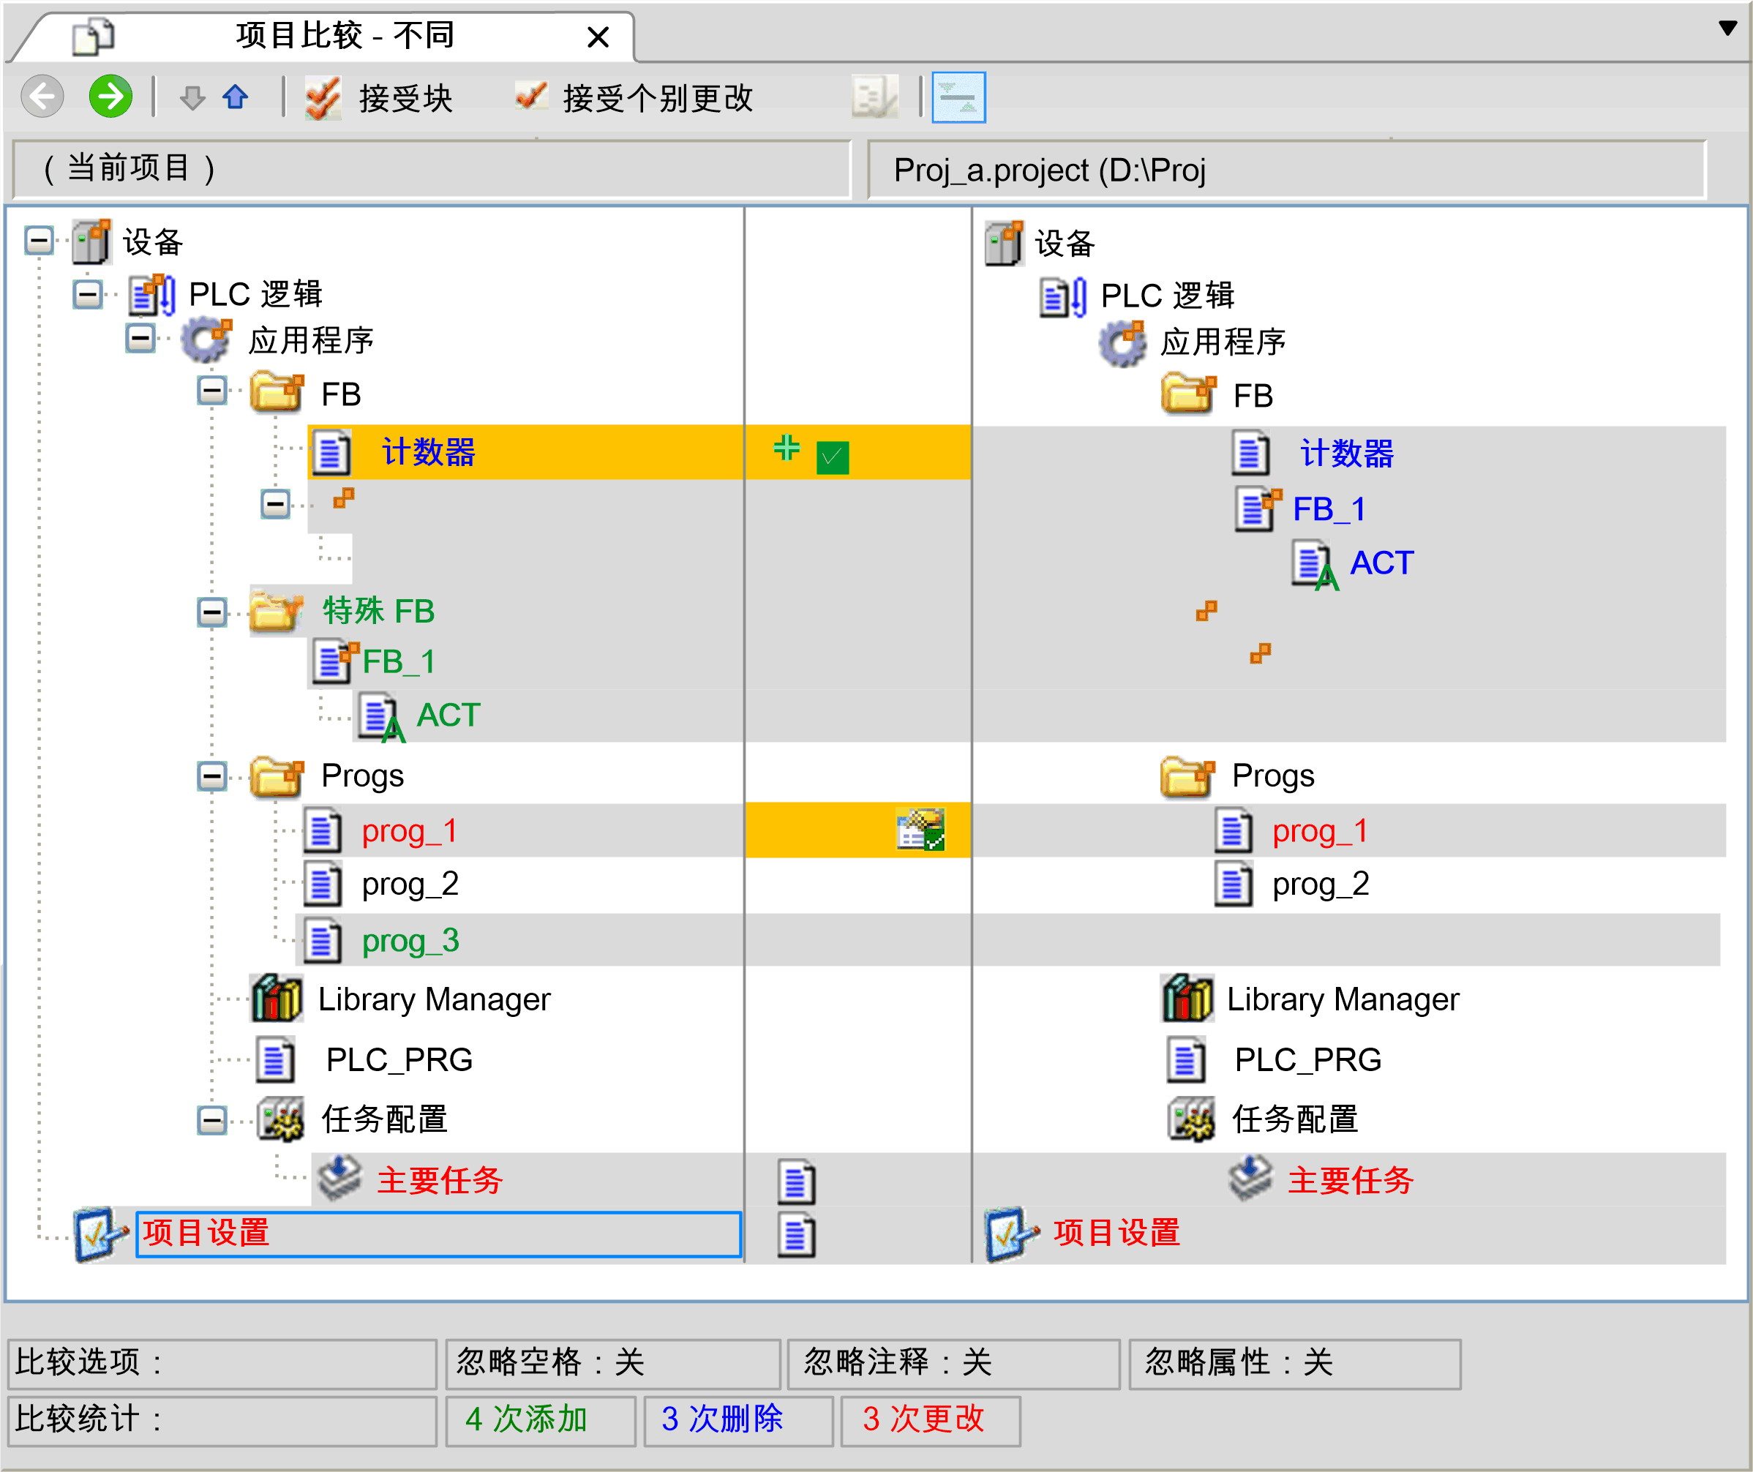1753x1472 pixels.
Task: Select green prog_3 in the left tree
Action: [410, 941]
